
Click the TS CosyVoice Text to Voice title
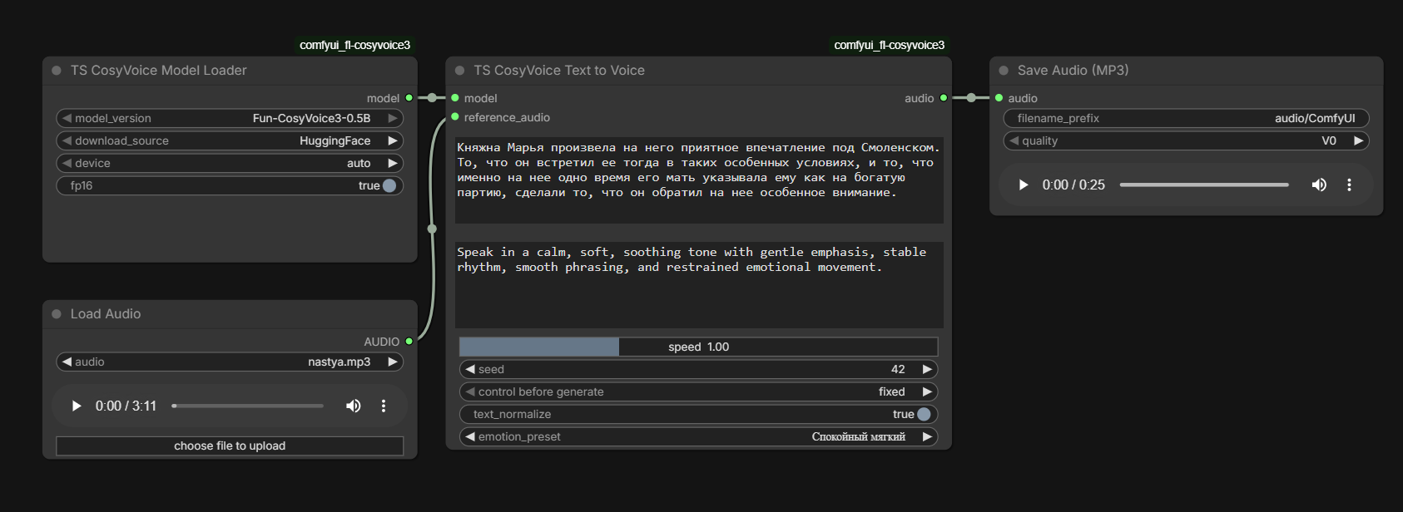(559, 71)
